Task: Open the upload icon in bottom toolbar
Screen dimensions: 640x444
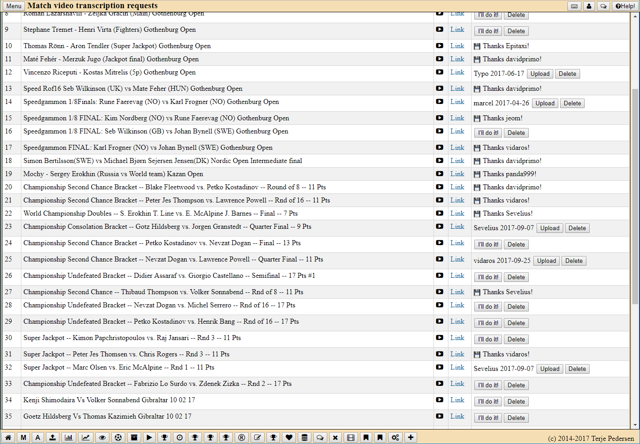Action: tap(53, 438)
